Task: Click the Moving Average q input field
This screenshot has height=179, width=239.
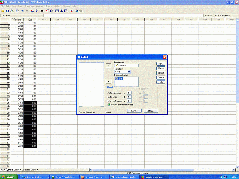Action: click(x=129, y=101)
